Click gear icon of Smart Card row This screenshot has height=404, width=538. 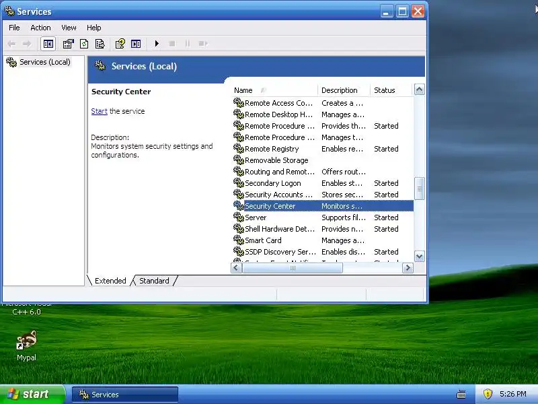(239, 240)
